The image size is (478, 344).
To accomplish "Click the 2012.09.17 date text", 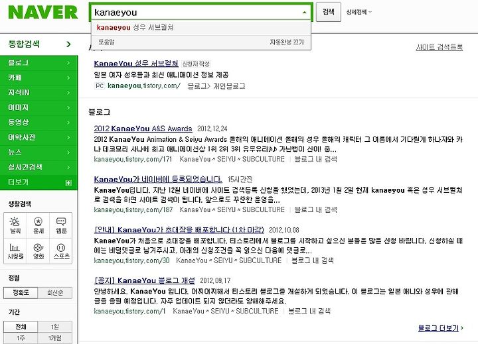I will (x=215, y=280).
